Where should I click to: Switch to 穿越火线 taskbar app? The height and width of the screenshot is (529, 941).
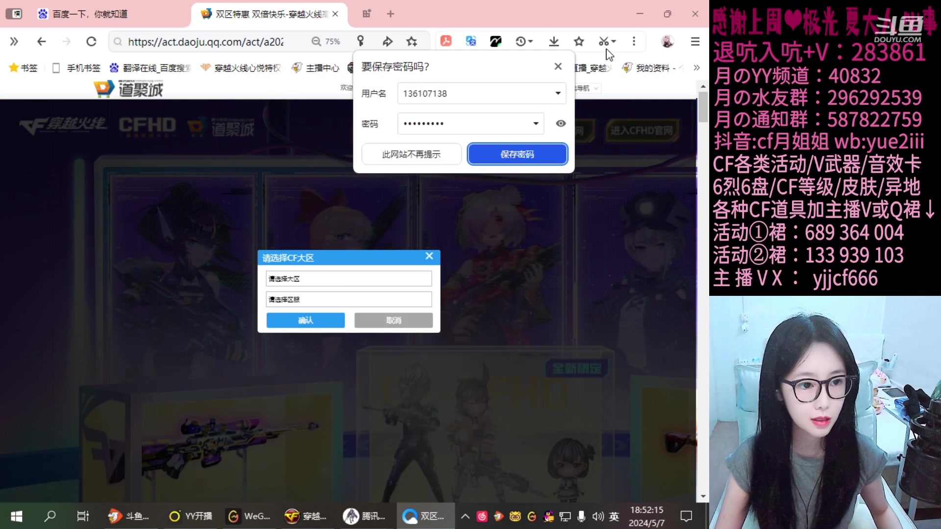pyautogui.click(x=305, y=516)
